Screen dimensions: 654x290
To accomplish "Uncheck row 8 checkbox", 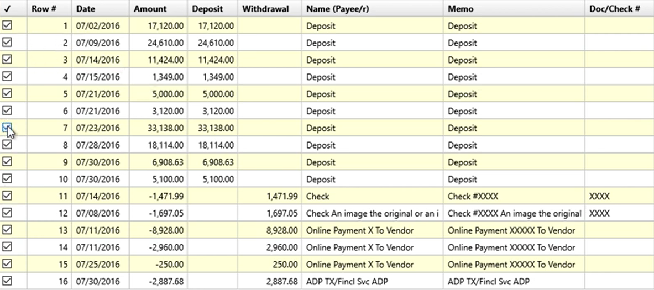I will pyautogui.click(x=7, y=145).
